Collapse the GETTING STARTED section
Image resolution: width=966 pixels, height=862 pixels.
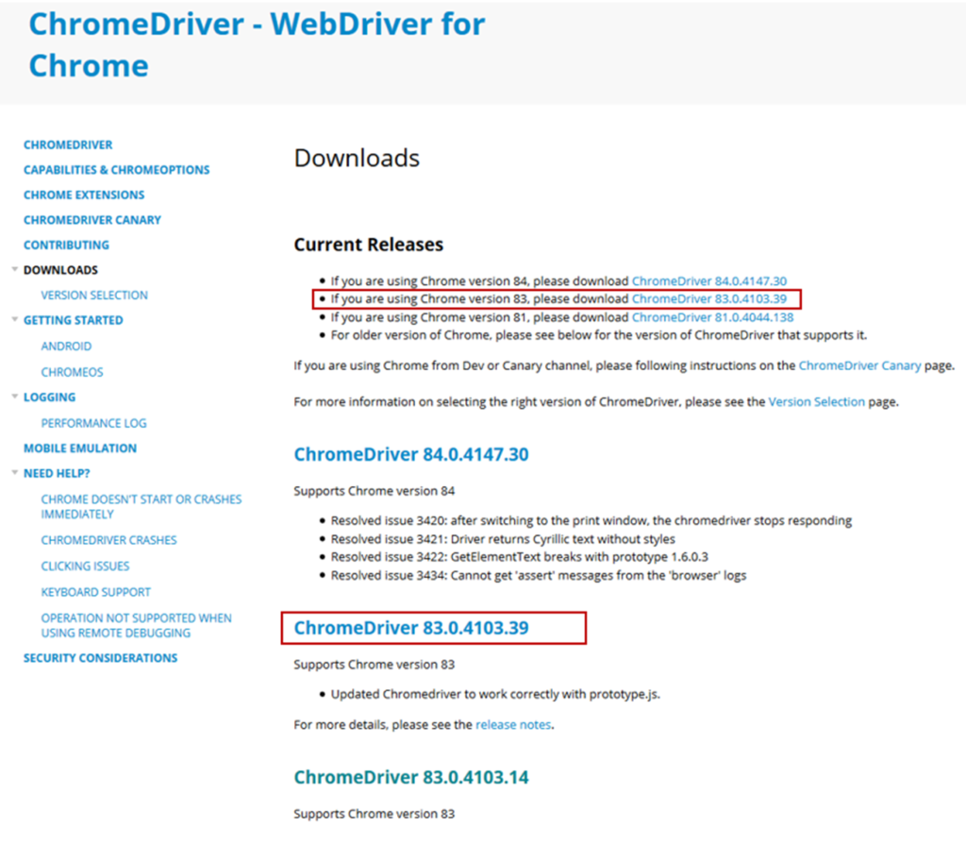[14, 320]
